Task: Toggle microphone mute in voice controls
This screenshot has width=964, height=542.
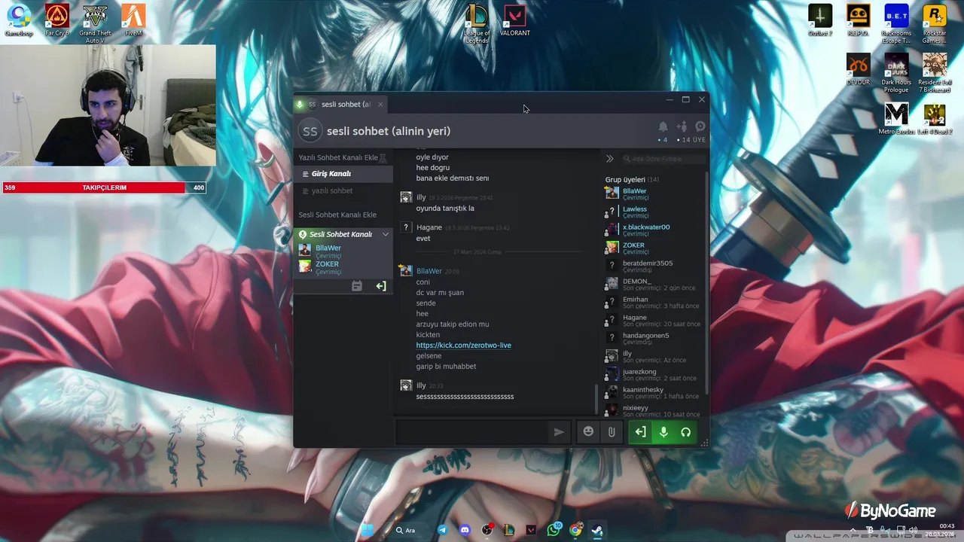Action: pos(664,432)
